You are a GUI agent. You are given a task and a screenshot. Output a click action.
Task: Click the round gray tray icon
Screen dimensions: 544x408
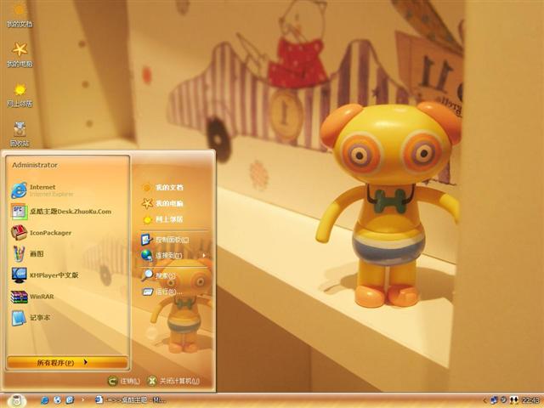(x=503, y=400)
